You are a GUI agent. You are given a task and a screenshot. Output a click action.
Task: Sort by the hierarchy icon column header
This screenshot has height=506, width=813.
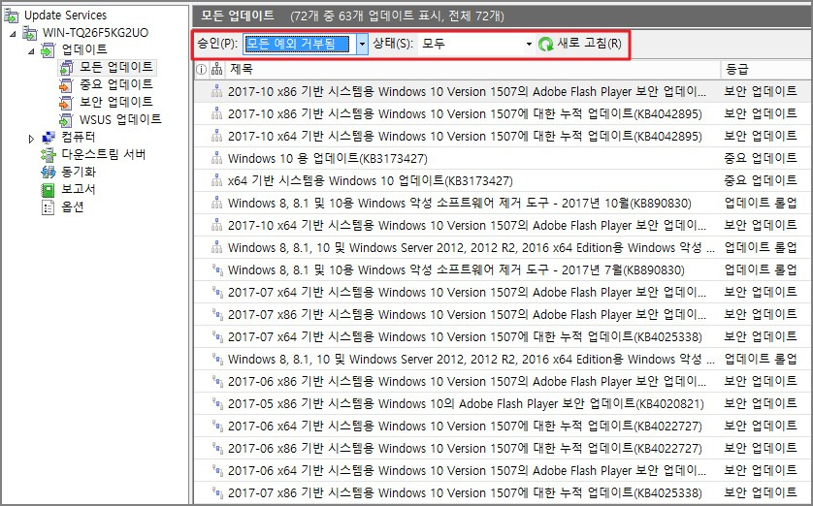click(216, 70)
